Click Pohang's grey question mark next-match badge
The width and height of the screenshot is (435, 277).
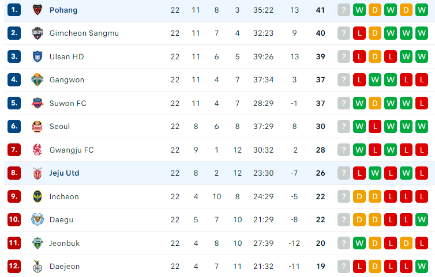coord(344,10)
